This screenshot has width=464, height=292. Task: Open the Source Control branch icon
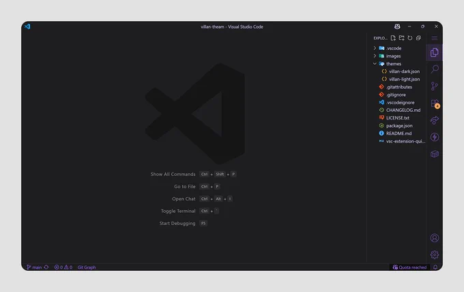pyautogui.click(x=435, y=86)
